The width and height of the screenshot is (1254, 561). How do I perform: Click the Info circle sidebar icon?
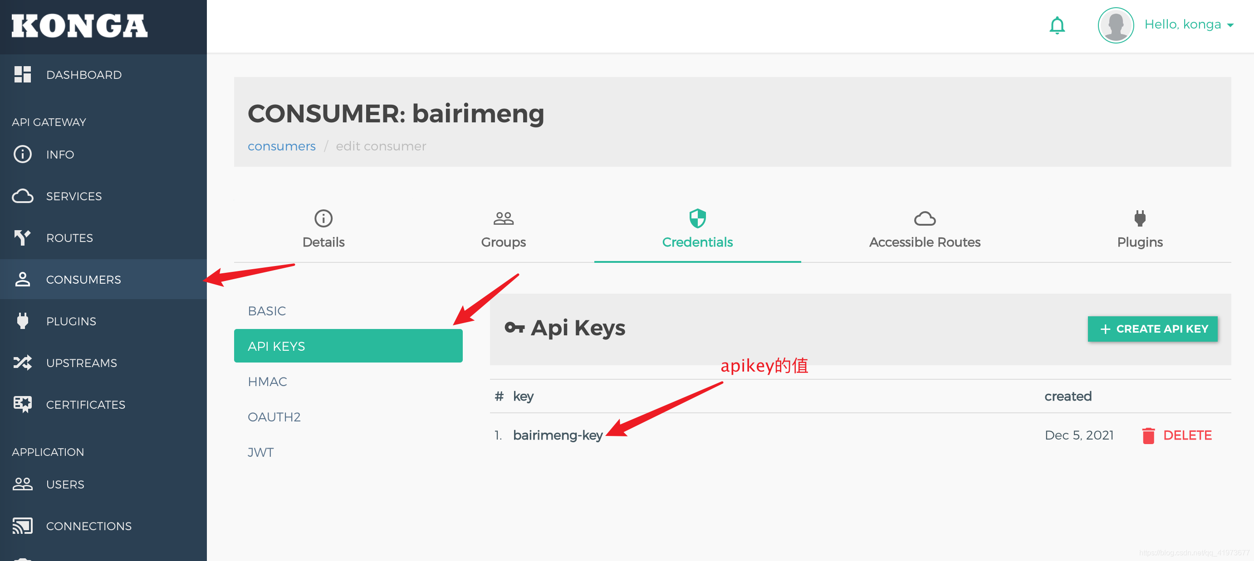22,154
